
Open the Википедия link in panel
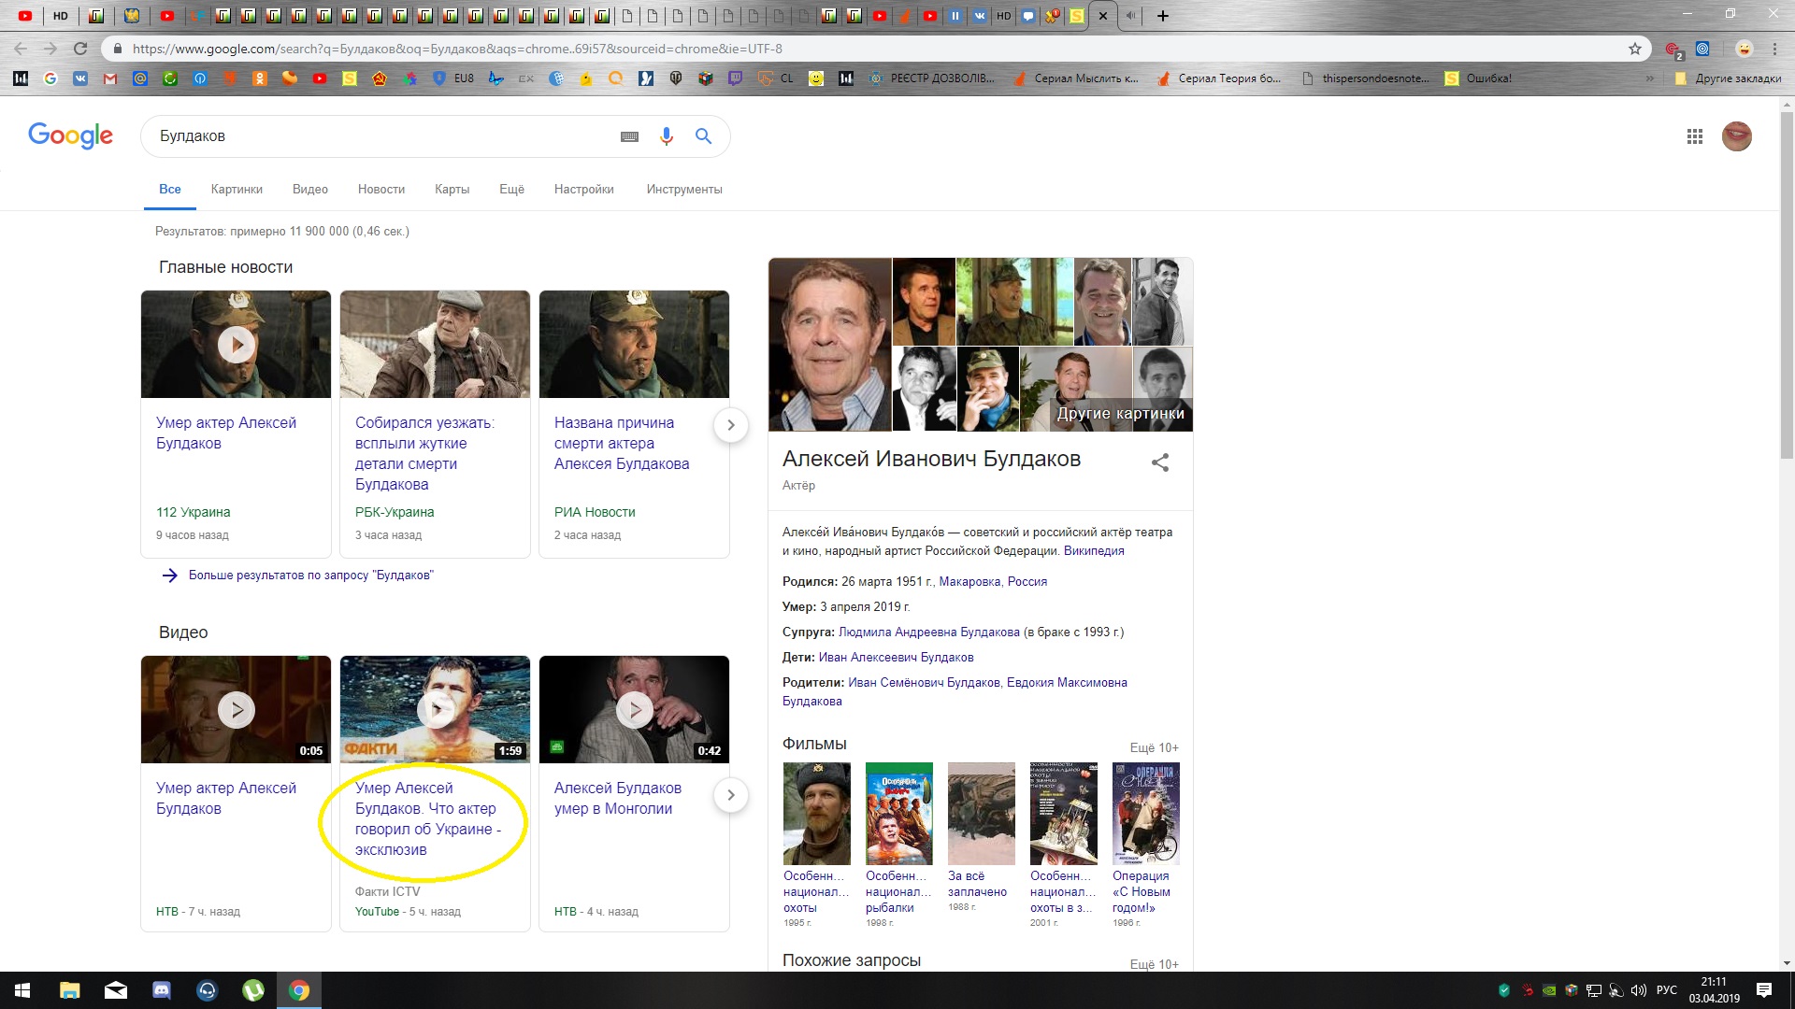pyautogui.click(x=1093, y=551)
